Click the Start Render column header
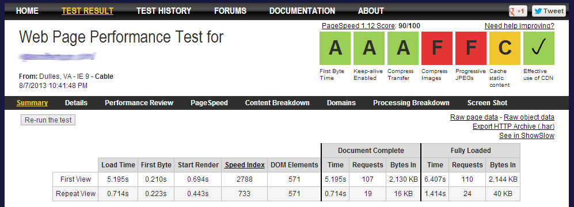574x207 pixels. click(198, 165)
